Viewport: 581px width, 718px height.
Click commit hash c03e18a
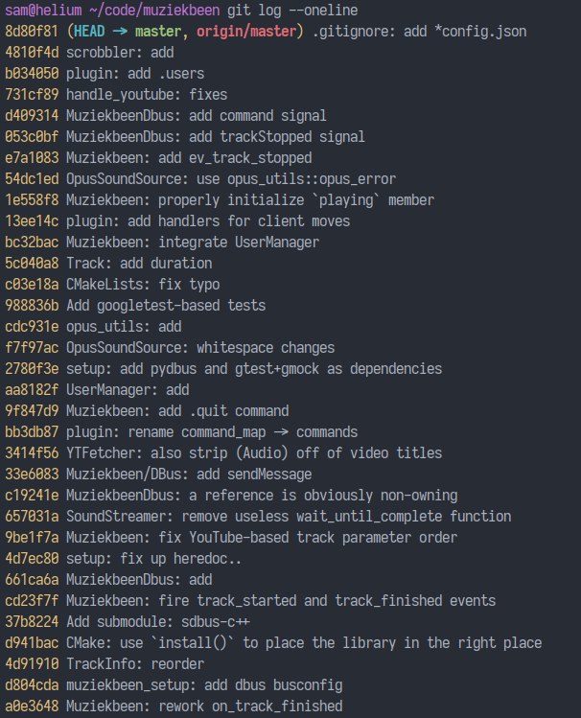(x=34, y=284)
